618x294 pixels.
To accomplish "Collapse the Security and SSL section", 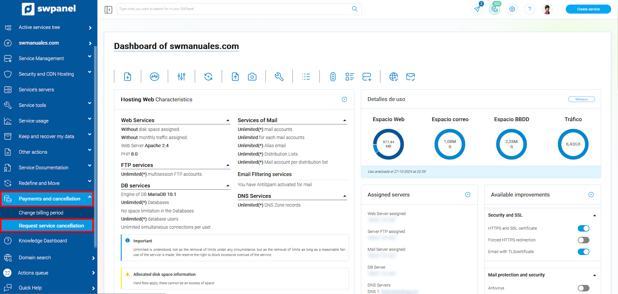I will pyautogui.click(x=594, y=215).
